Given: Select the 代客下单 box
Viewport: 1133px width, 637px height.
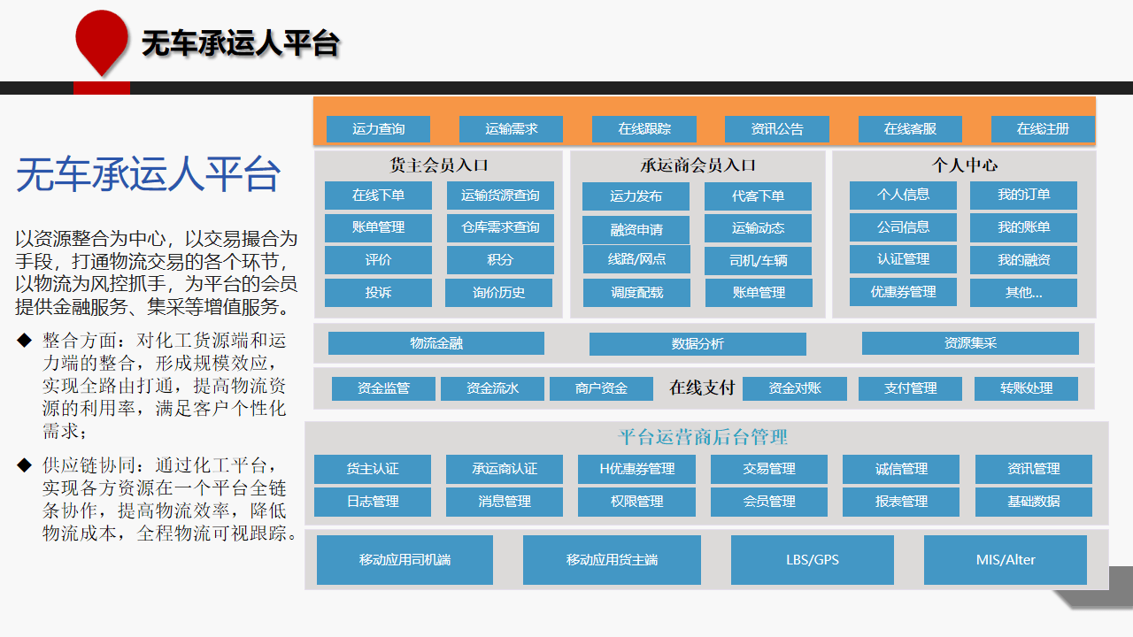Looking at the screenshot, I should point(758,196).
